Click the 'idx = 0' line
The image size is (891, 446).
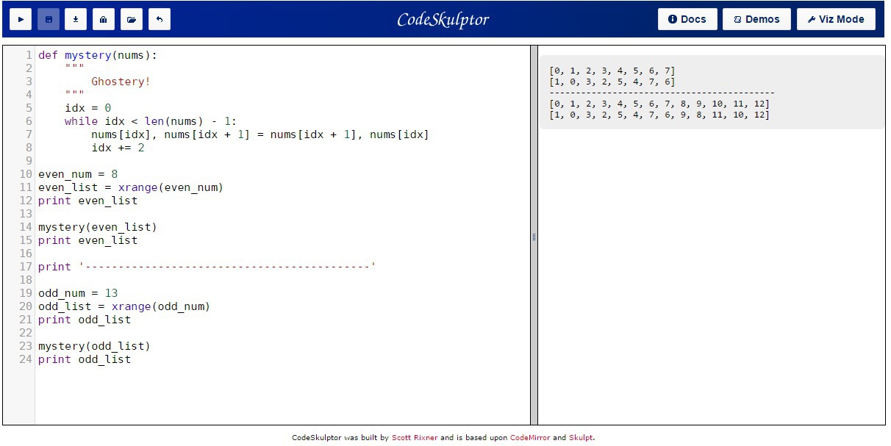pos(87,108)
